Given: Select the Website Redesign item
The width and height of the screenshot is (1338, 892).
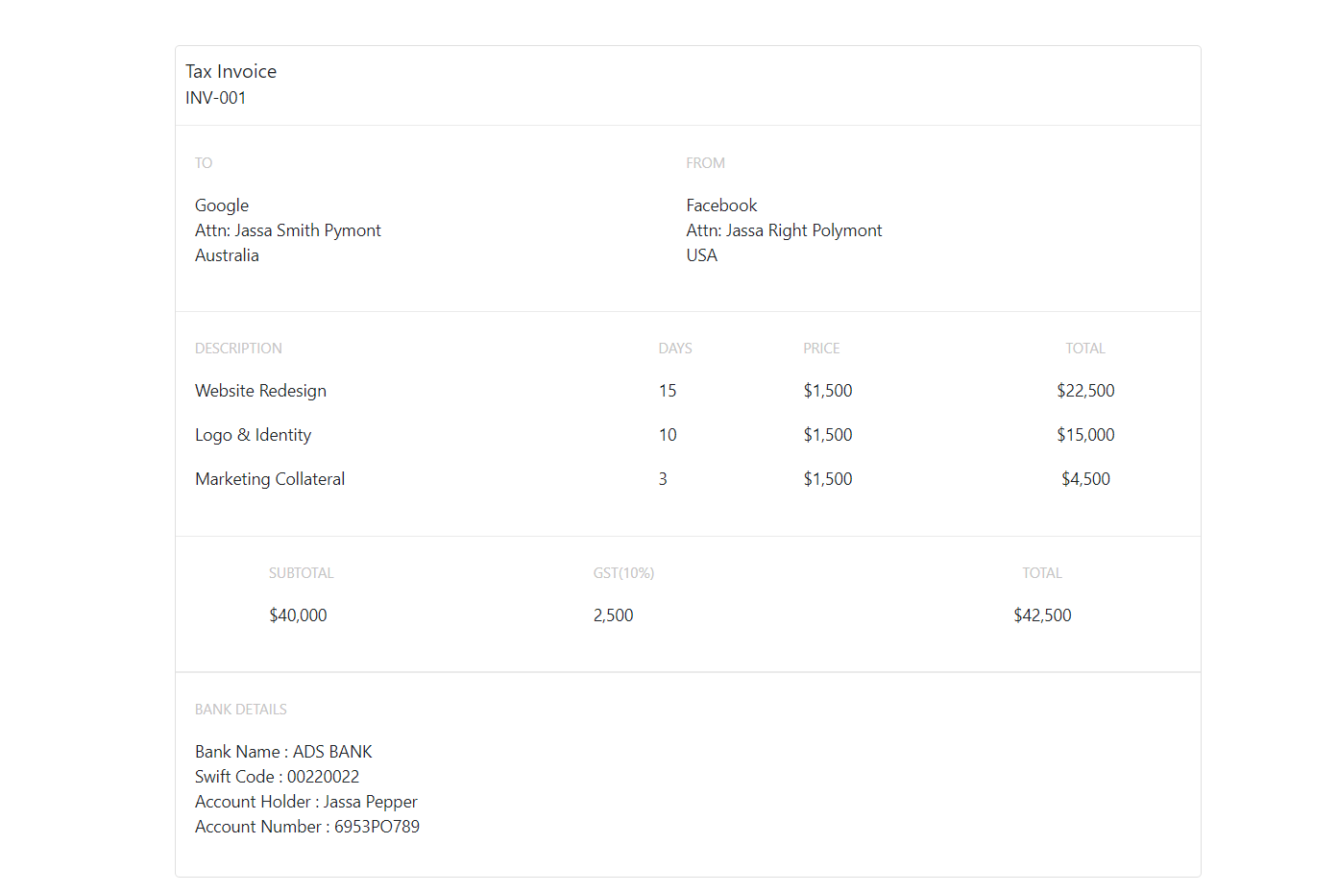Looking at the screenshot, I should coord(260,391).
